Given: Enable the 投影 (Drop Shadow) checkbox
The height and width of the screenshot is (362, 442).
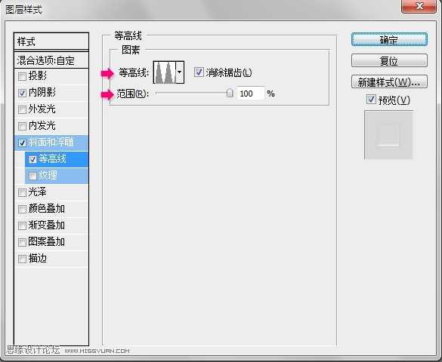Looking at the screenshot, I should [x=22, y=76].
